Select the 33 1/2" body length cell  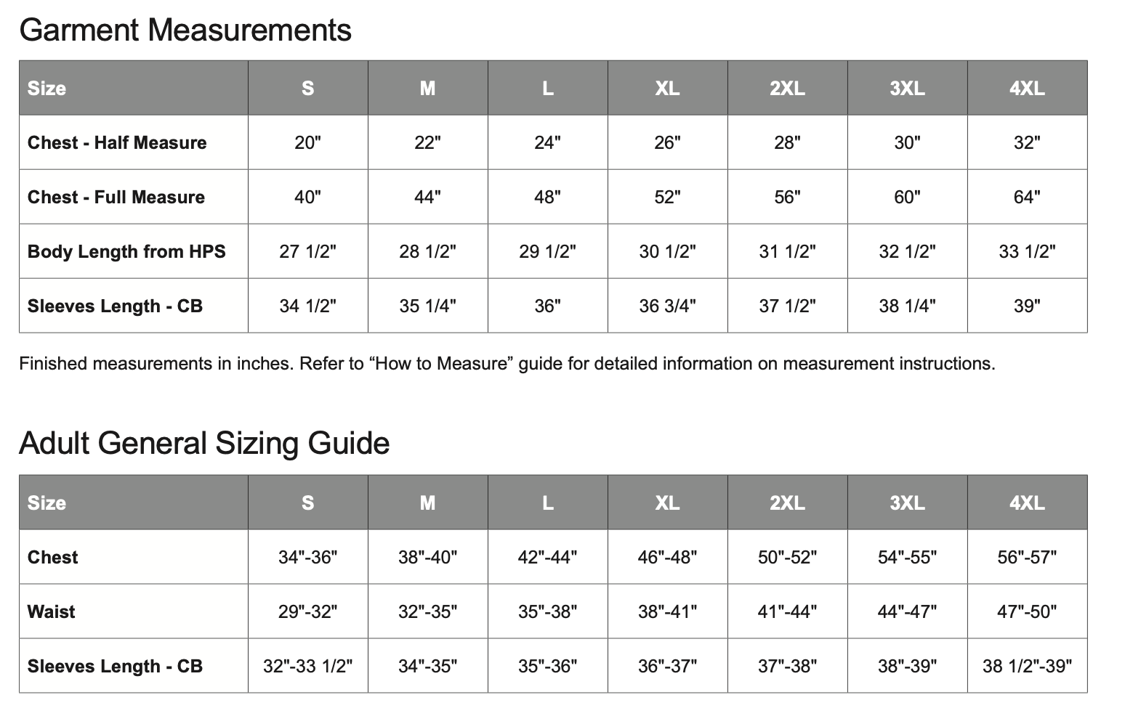tap(1027, 252)
